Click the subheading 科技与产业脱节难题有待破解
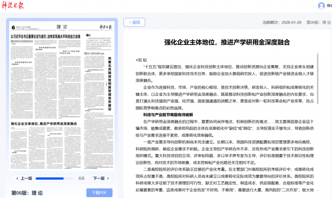 click(x=168, y=115)
